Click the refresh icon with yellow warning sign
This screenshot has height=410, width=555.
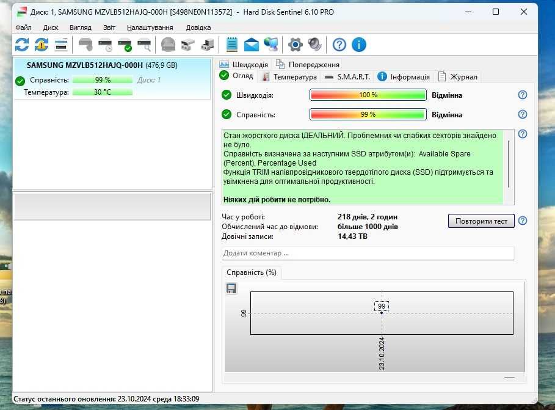pos(42,45)
